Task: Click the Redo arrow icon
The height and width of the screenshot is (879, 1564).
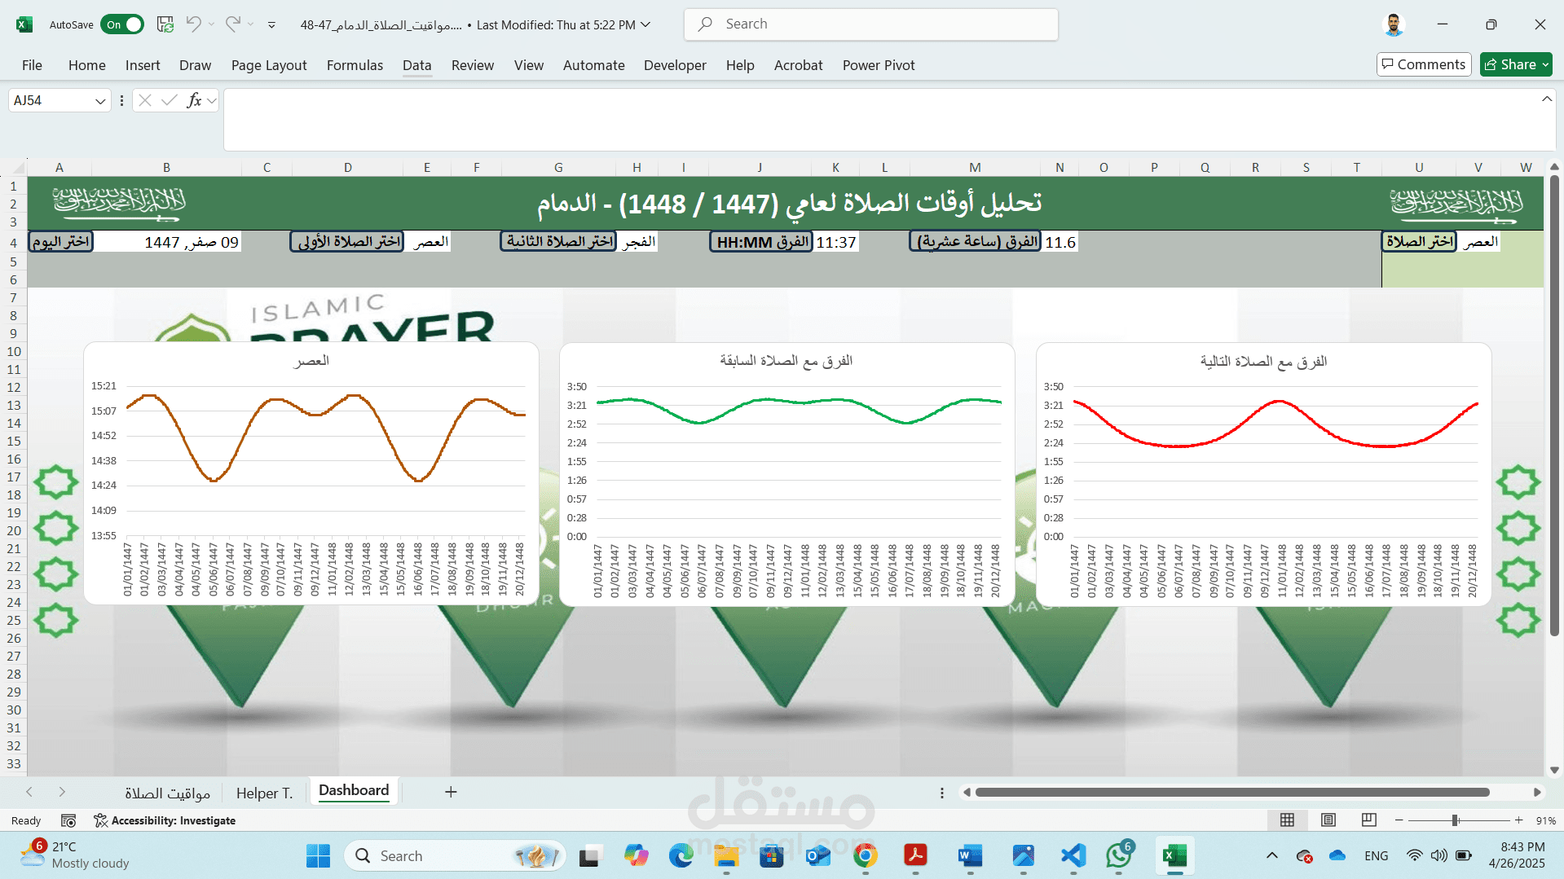Action: pyautogui.click(x=233, y=24)
